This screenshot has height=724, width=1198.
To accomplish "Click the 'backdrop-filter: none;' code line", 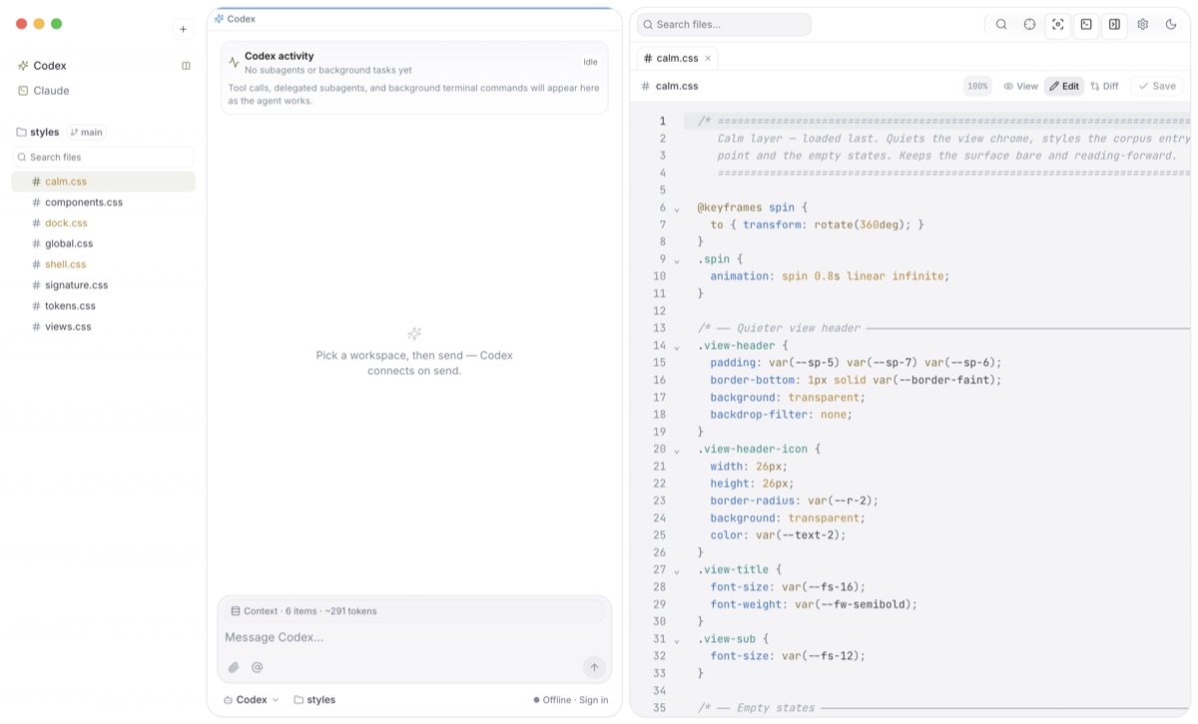I will tap(782, 414).
